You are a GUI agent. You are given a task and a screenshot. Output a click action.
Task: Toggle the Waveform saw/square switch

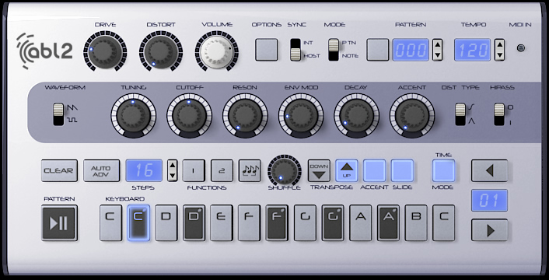click(x=58, y=114)
